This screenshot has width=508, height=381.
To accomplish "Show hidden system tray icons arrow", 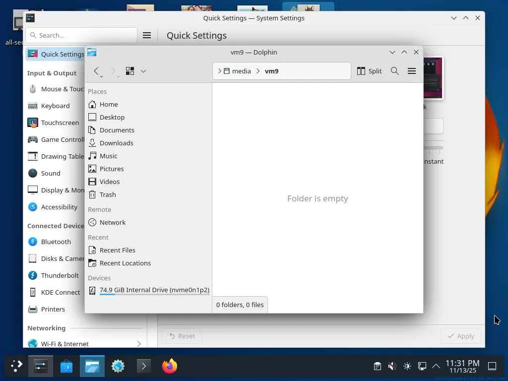I will tap(436, 366).
